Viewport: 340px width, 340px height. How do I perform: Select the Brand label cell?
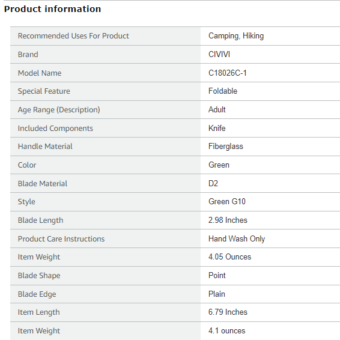coord(105,55)
